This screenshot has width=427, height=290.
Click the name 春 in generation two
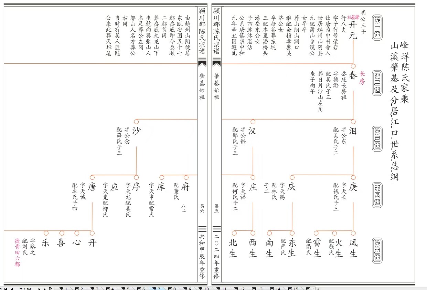pos(353,76)
